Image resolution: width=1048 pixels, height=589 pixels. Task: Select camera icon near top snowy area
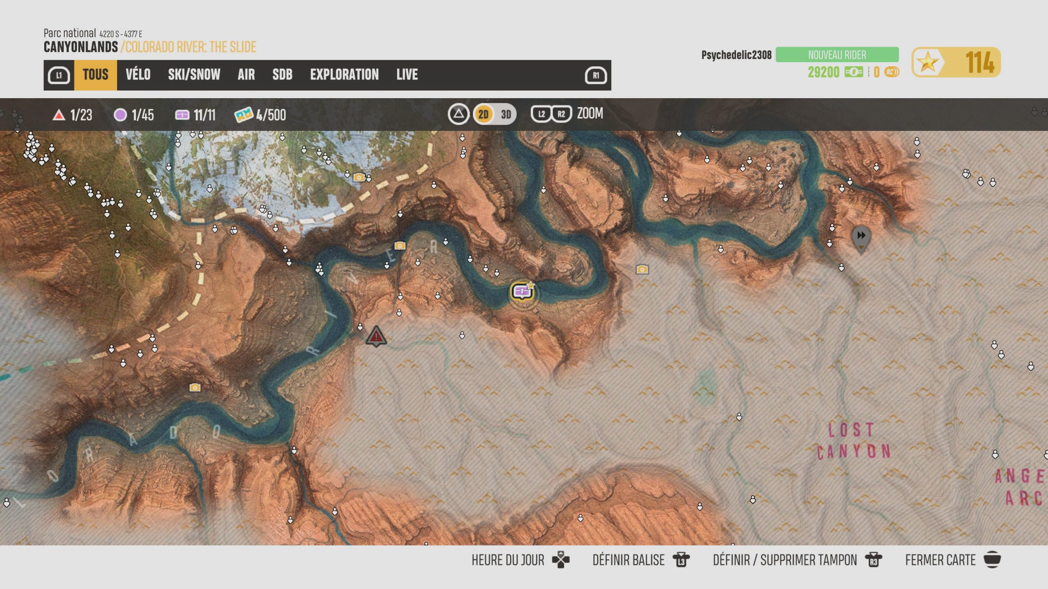pos(359,177)
